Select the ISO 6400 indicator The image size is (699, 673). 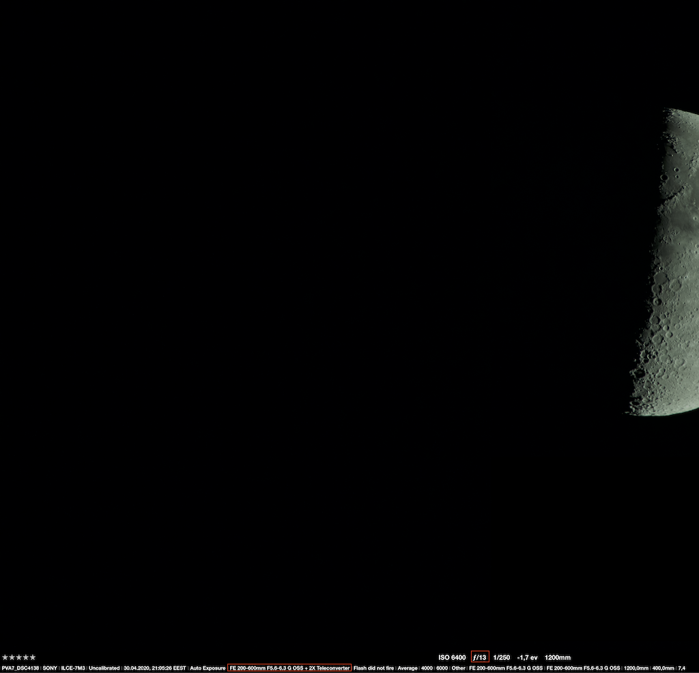point(452,657)
